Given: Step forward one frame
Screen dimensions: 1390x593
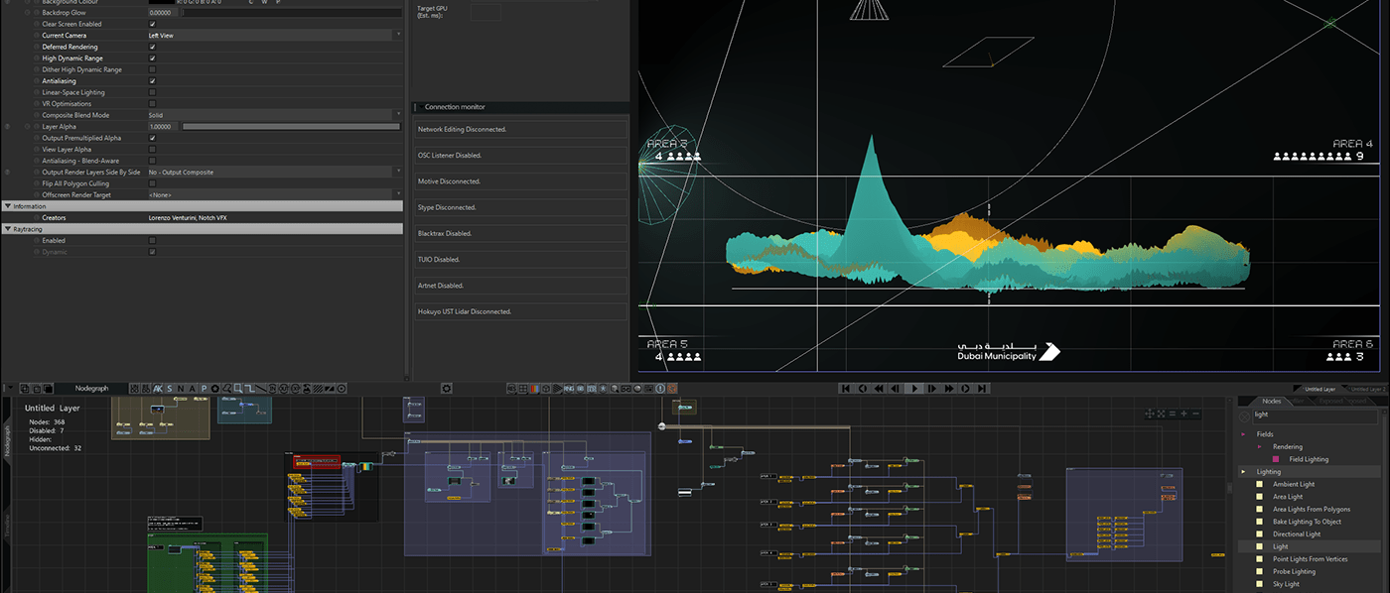Looking at the screenshot, I should pyautogui.click(x=932, y=388).
